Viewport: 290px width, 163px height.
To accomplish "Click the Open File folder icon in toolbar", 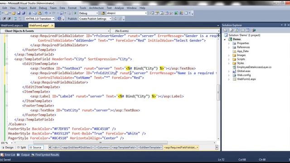I will click(x=14, y=13).
